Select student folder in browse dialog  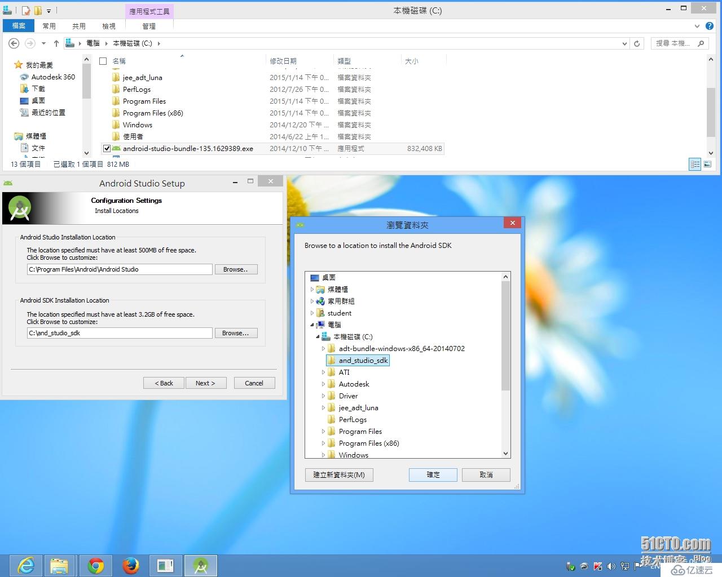[340, 313]
